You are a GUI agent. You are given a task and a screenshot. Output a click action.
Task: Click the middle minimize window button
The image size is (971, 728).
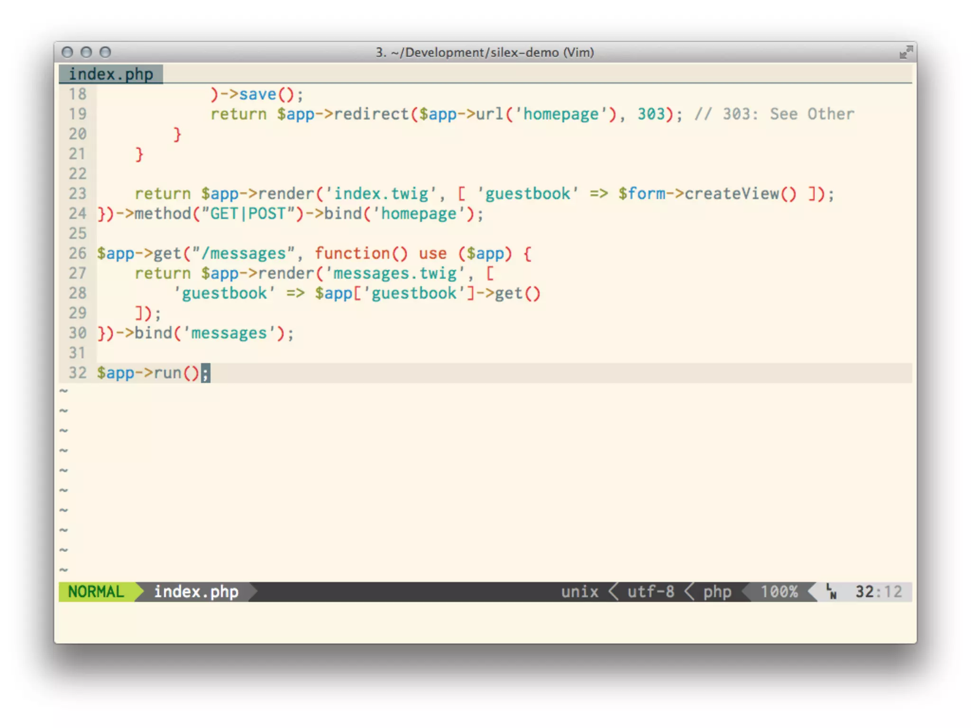(x=86, y=52)
